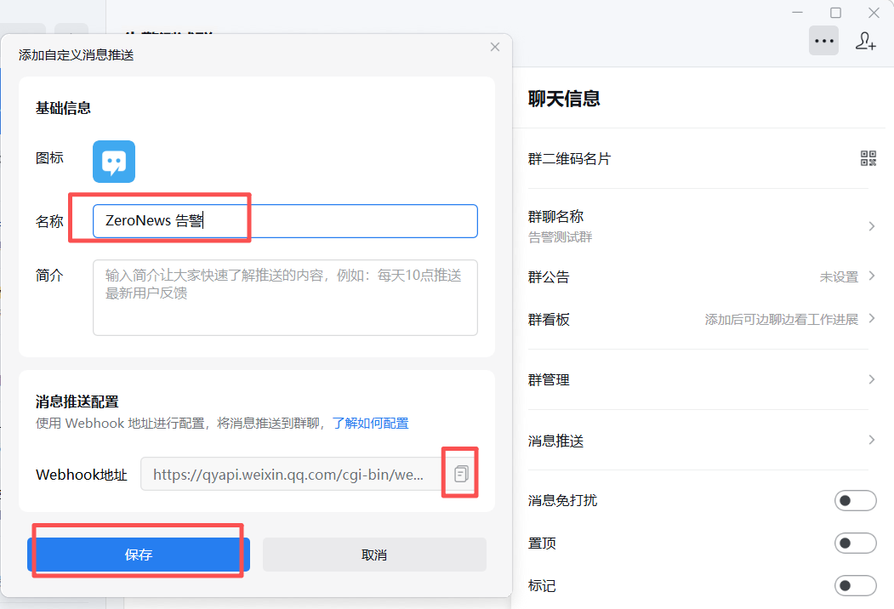
Task: Open the three-dot more options button
Action: (x=823, y=41)
